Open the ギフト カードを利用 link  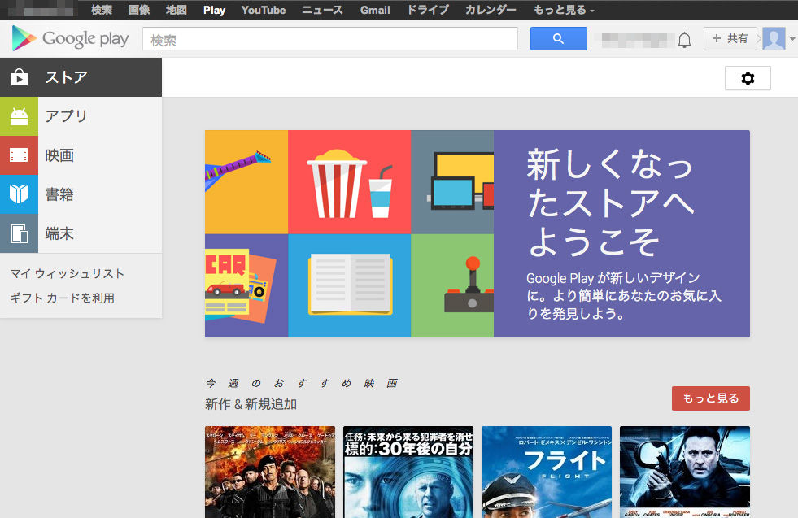(x=62, y=298)
